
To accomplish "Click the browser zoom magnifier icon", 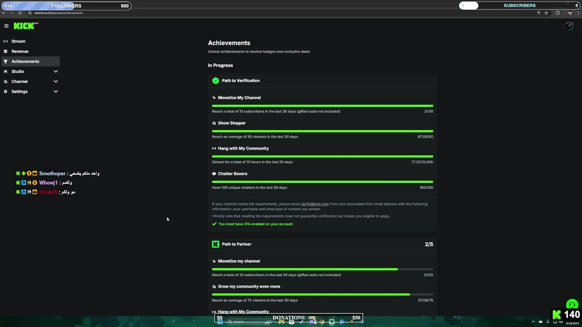I will click(539, 13).
